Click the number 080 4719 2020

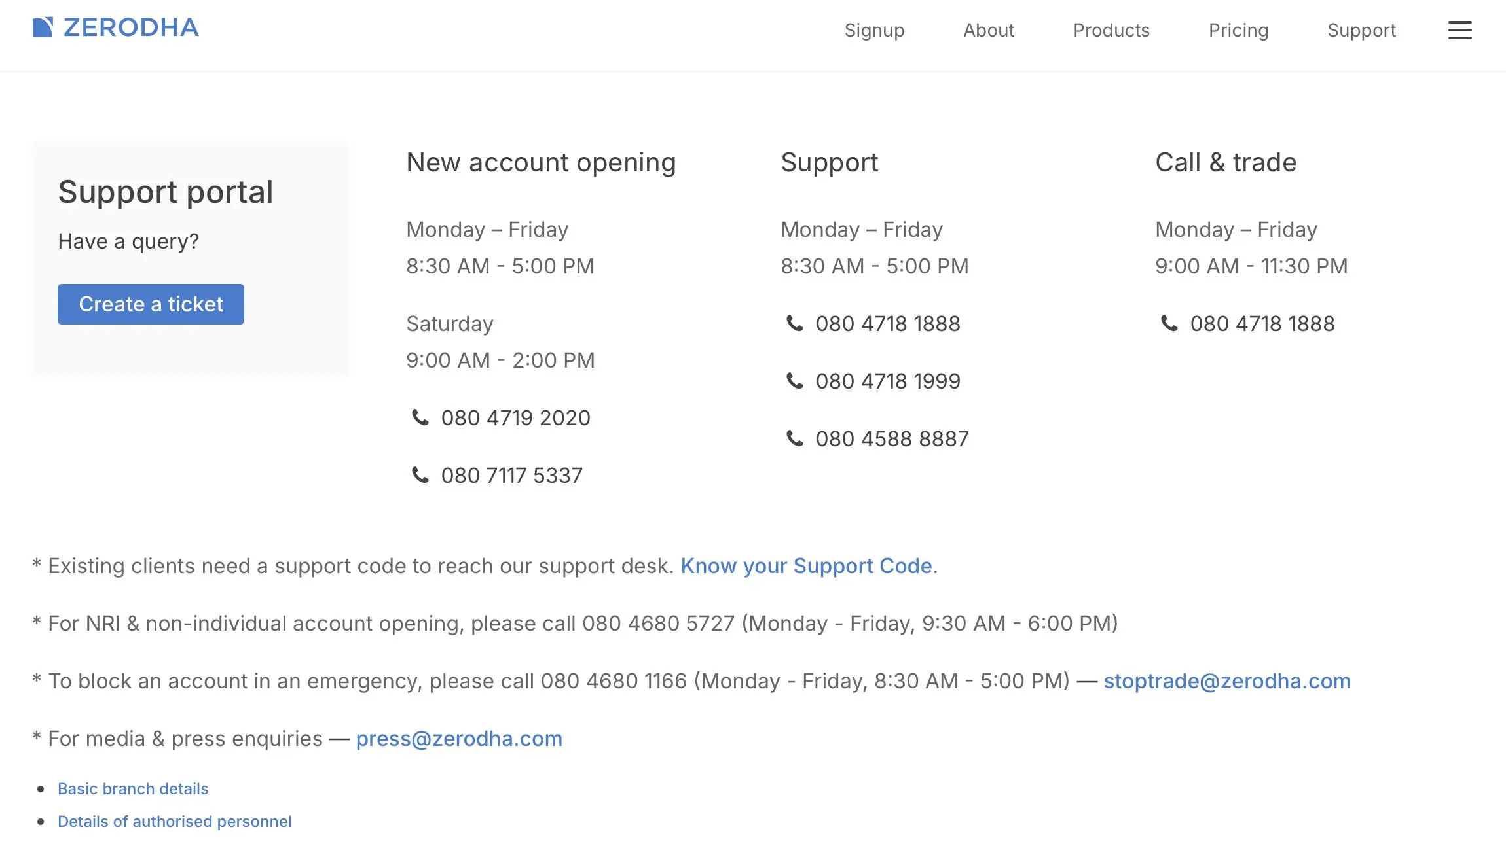[x=516, y=417]
